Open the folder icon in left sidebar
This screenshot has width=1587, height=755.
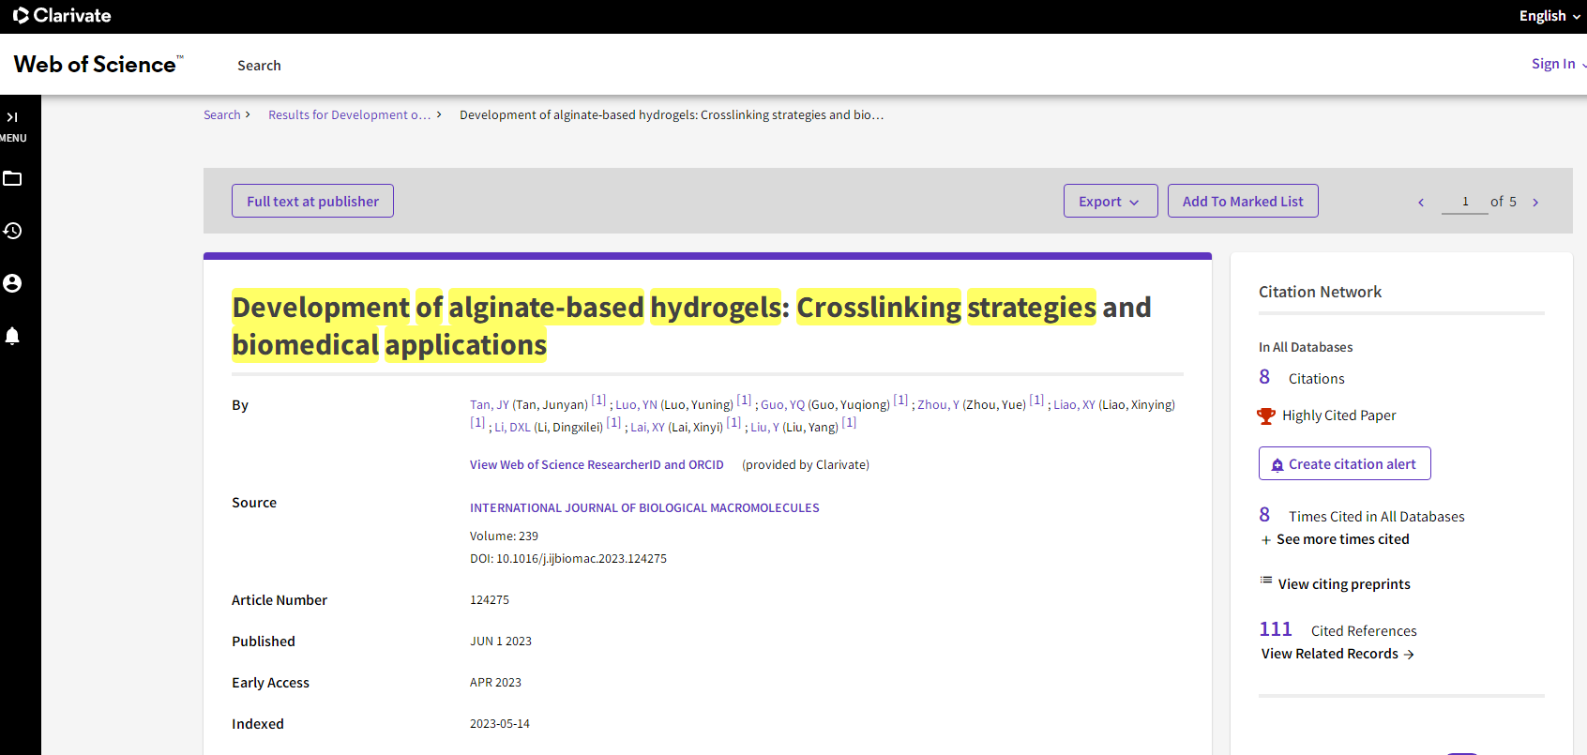pos(12,178)
